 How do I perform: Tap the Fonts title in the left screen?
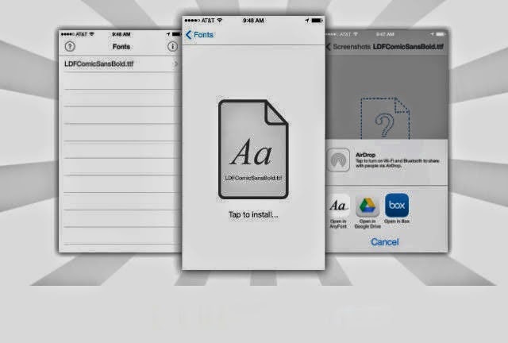coord(121,47)
